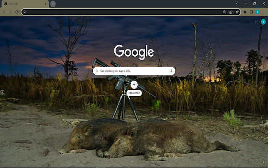Open the Google apps grid
This screenshot has height=168, width=269.
[256, 22]
